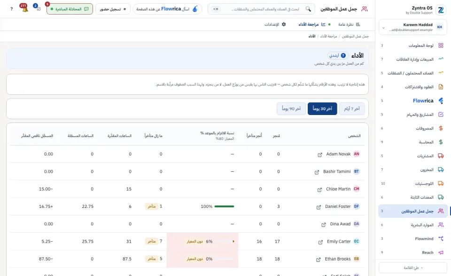Collapse the sidebar with طيّ القائمة
Image resolution: width=451 pixels, height=276 pixels.
pyautogui.click(x=413, y=268)
